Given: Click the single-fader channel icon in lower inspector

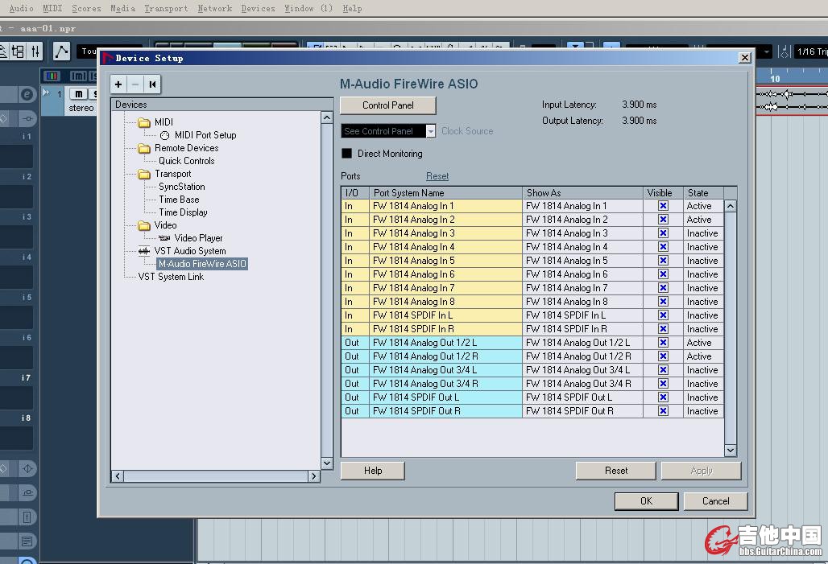Looking at the screenshot, I should point(27,517).
